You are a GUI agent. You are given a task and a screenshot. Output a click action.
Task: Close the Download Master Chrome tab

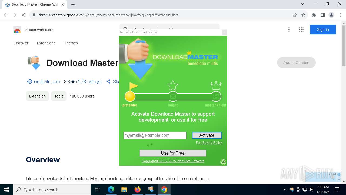[63, 5]
